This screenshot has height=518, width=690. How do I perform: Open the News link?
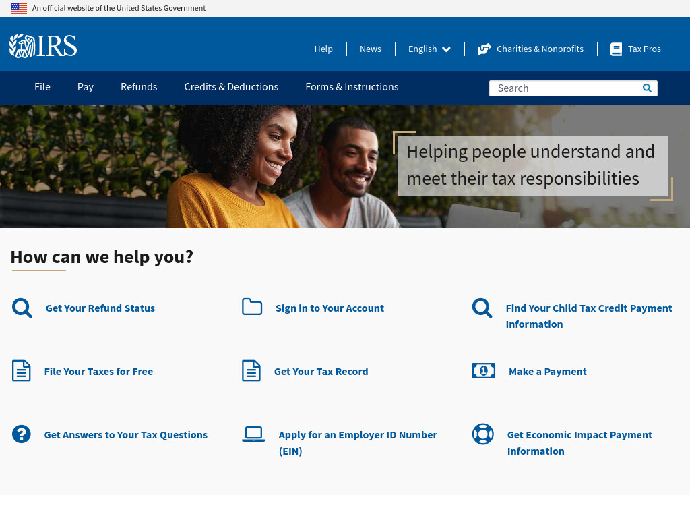tap(371, 49)
